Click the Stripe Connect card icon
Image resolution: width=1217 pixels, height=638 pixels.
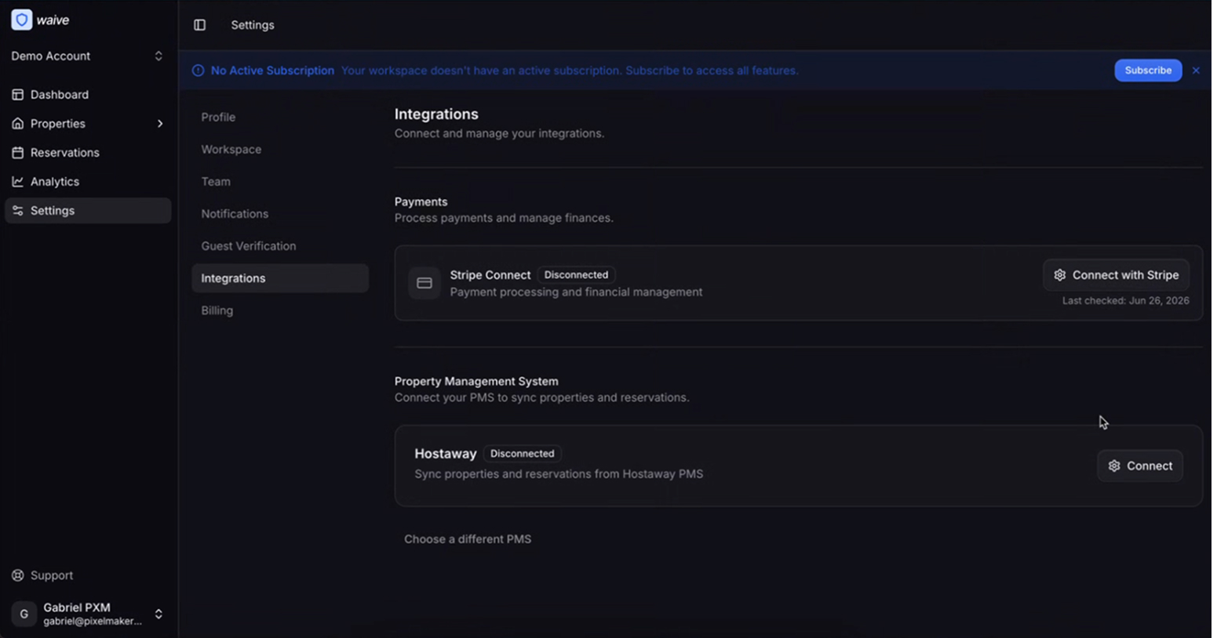pos(424,283)
